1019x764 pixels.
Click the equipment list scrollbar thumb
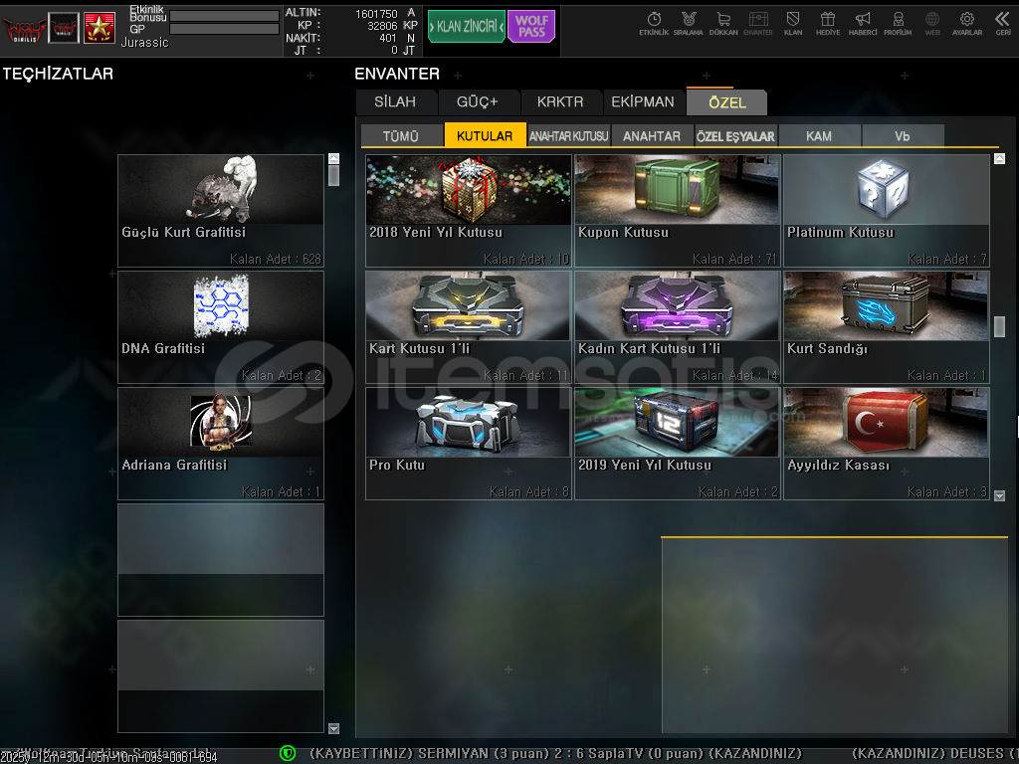tap(334, 175)
